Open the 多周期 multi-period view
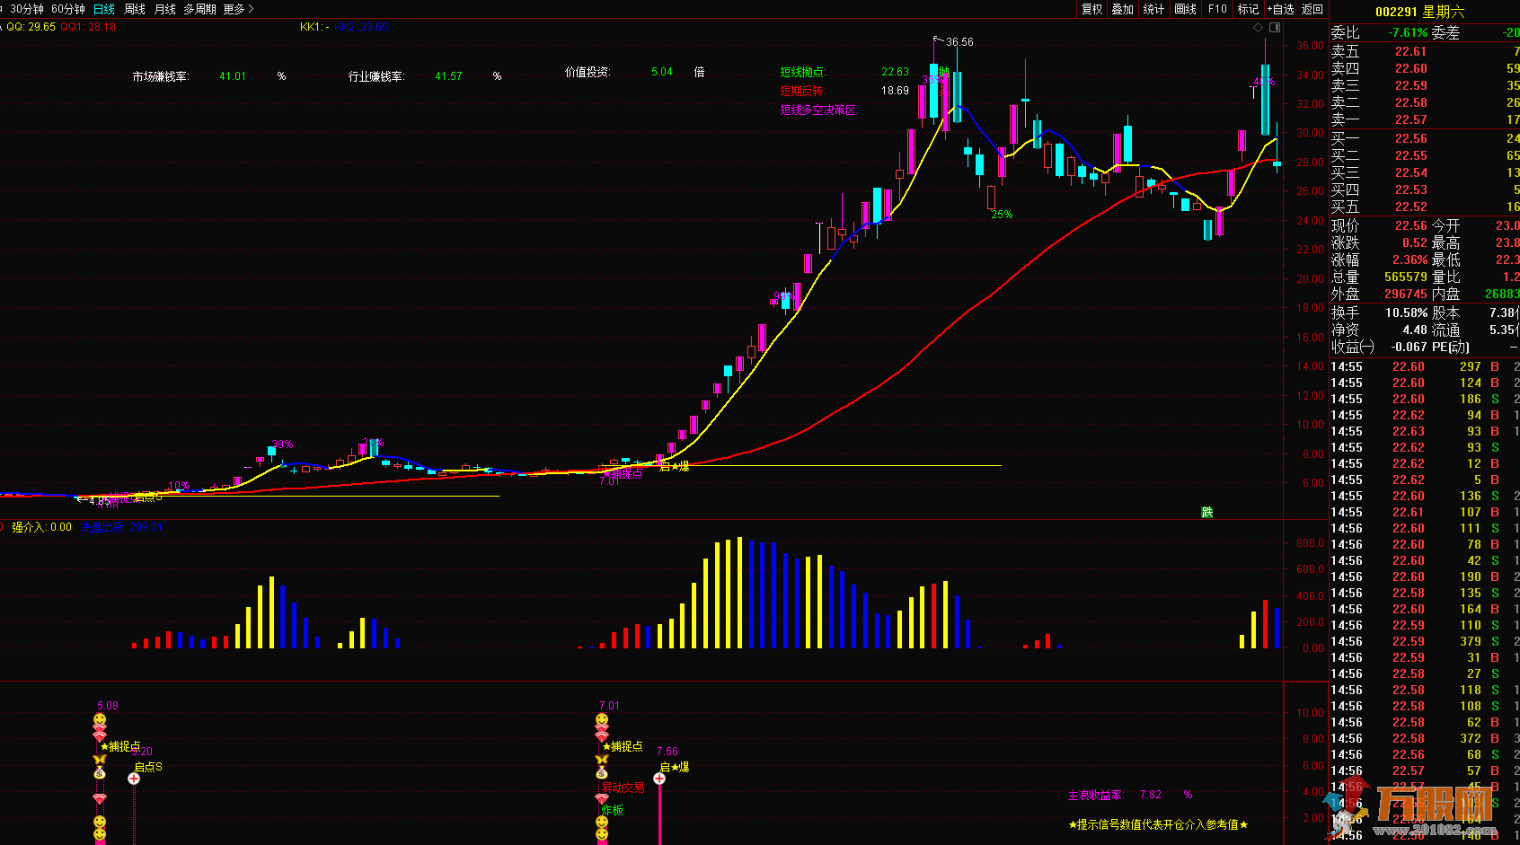This screenshot has height=845, width=1520. click(x=199, y=9)
